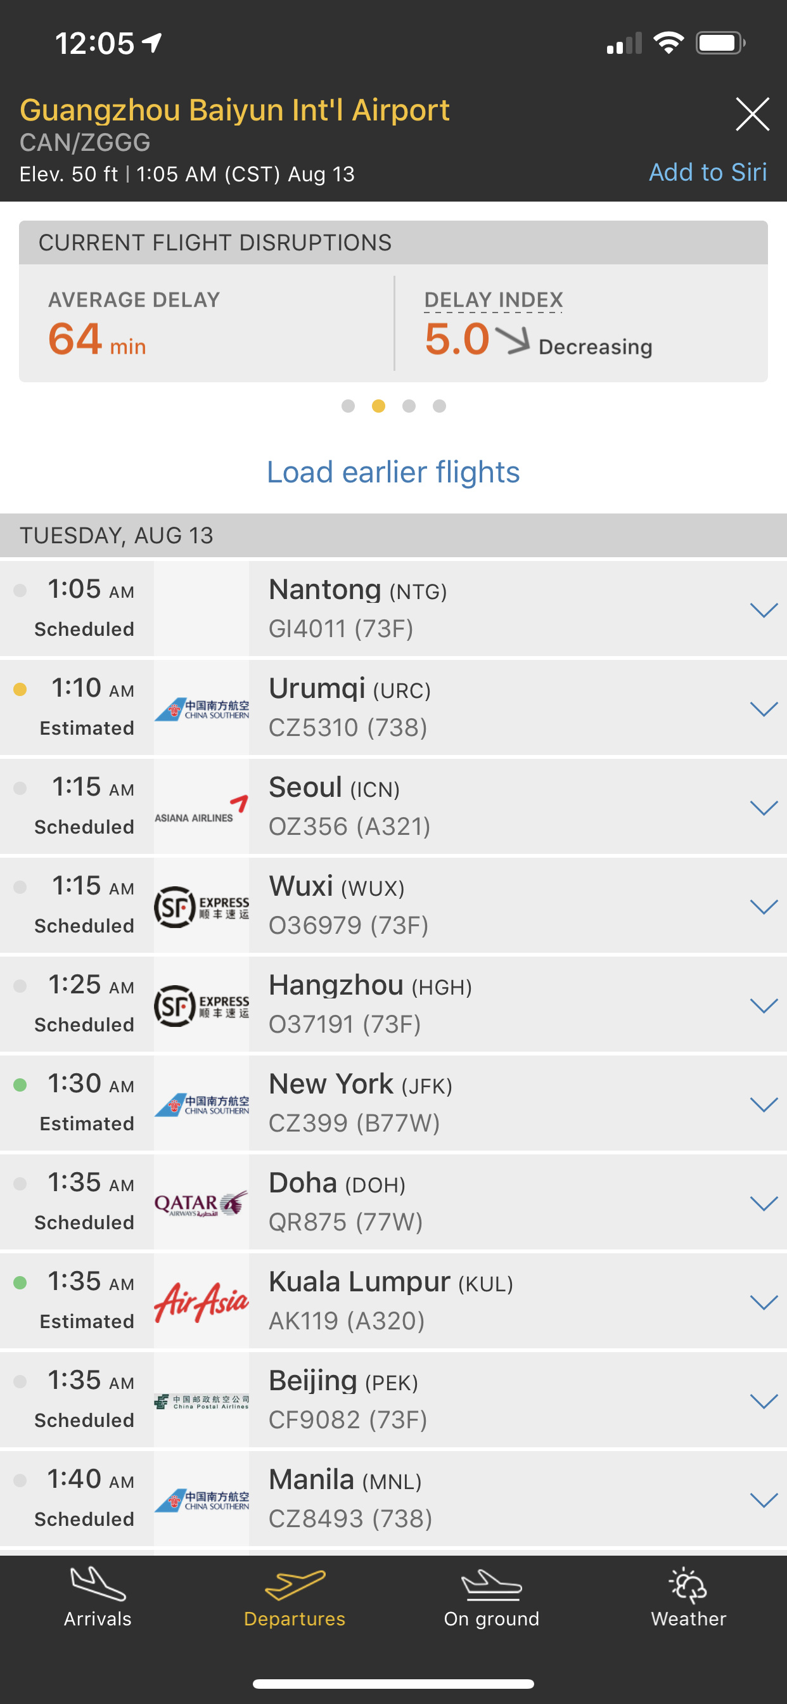The image size is (787, 1704).
Task: Load earlier flights
Action: click(x=393, y=472)
